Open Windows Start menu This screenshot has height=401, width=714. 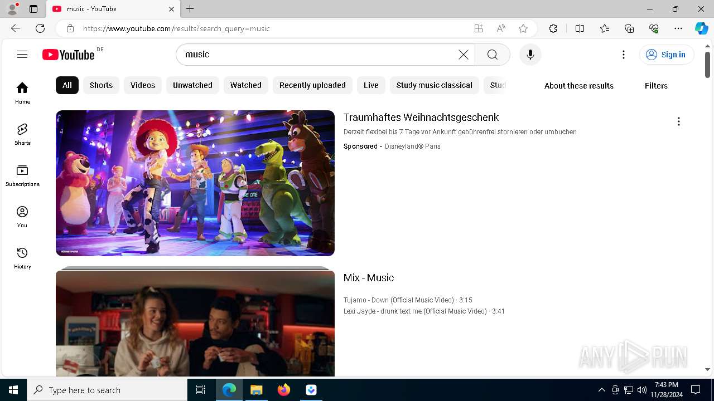click(x=13, y=390)
